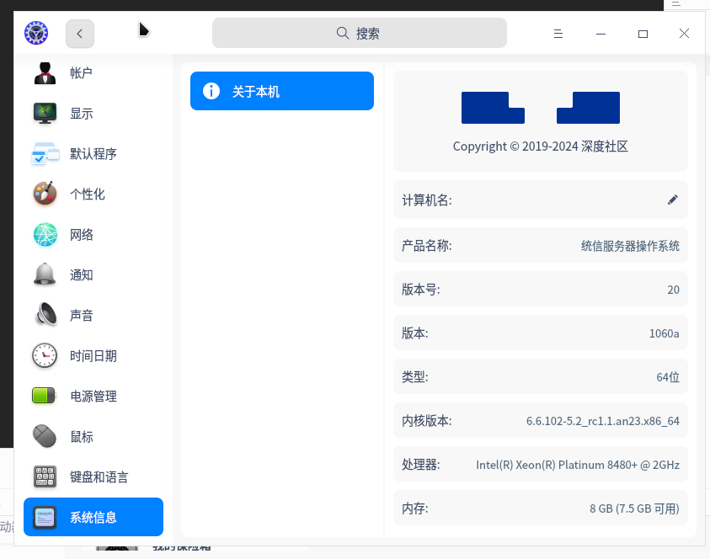Click the 个性化 (Personalization) palette icon

[45, 194]
